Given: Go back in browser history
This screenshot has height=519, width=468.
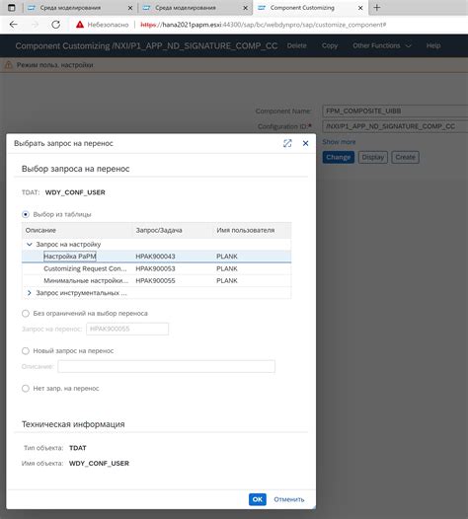Looking at the screenshot, I should [x=14, y=25].
